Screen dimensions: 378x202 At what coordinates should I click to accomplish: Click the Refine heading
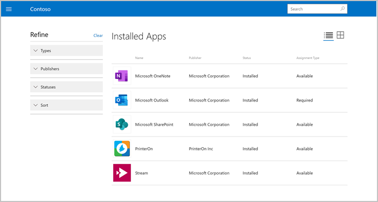tap(39, 35)
